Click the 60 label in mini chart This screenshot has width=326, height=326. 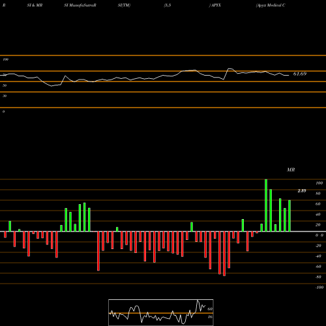pos(210,309)
